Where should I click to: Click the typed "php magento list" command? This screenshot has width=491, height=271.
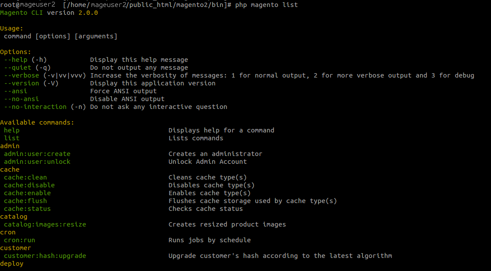point(267,5)
